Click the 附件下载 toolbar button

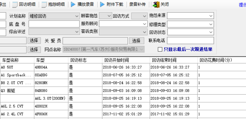click(112, 4)
